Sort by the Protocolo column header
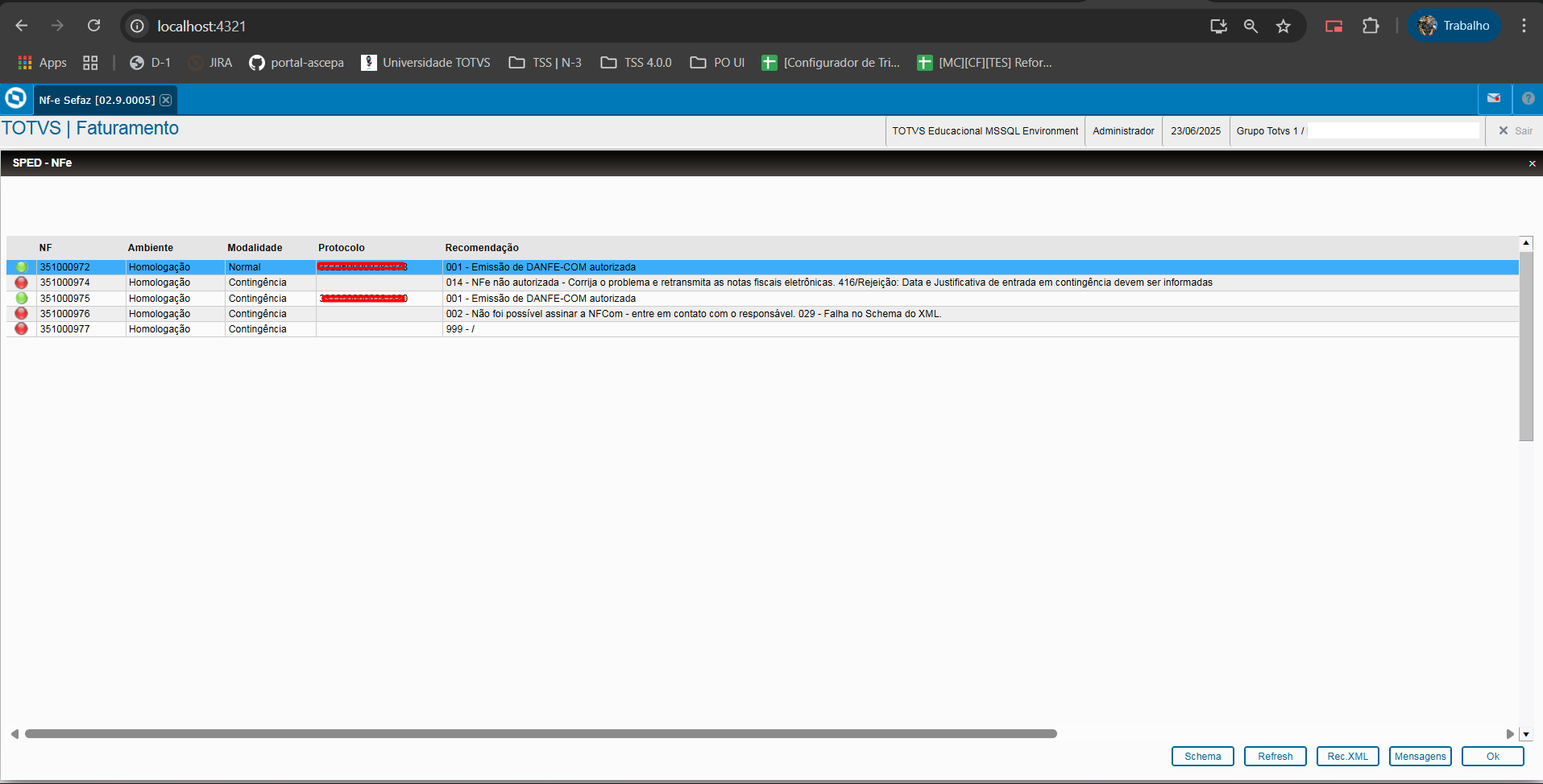Viewport: 1543px width, 784px height. 342,248
